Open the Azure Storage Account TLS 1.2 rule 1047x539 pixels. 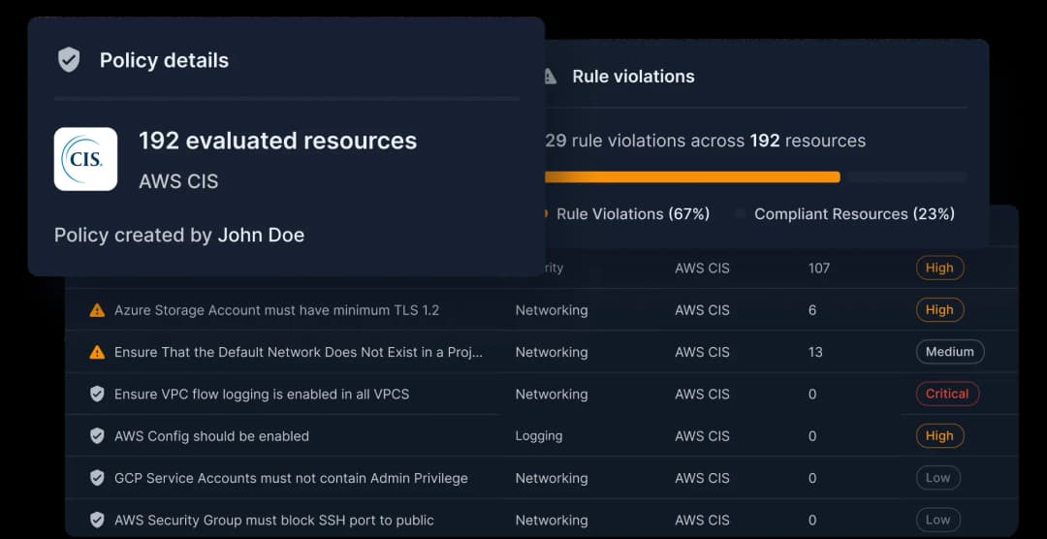point(276,310)
